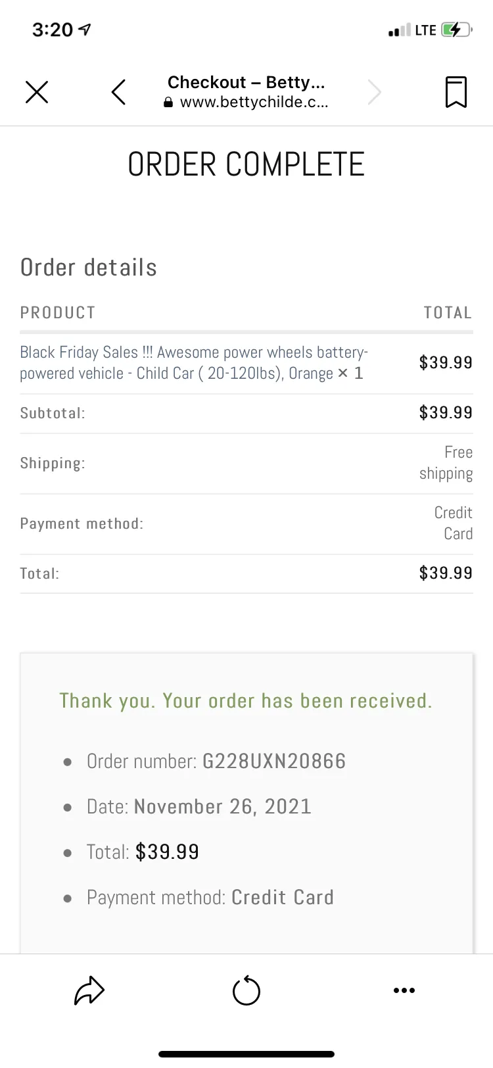Open the three-dot more options menu
Image resolution: width=493 pixels, height=1068 pixels.
pos(404,990)
